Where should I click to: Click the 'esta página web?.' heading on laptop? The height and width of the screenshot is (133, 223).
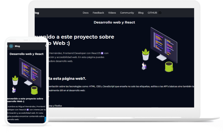point(67,78)
